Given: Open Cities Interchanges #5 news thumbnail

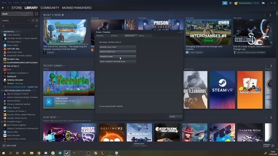Looking at the screenshot, I should (x=208, y=32).
